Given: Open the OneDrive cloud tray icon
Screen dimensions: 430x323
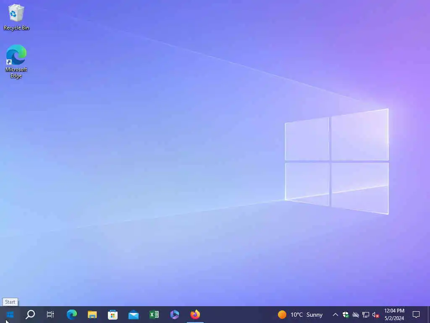Looking at the screenshot, I should [356, 315].
